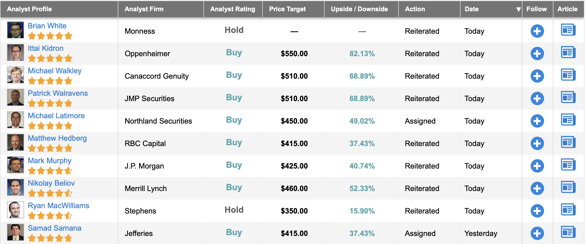
Task: Follow Michael Latimore via plus icon
Action: click(x=537, y=121)
